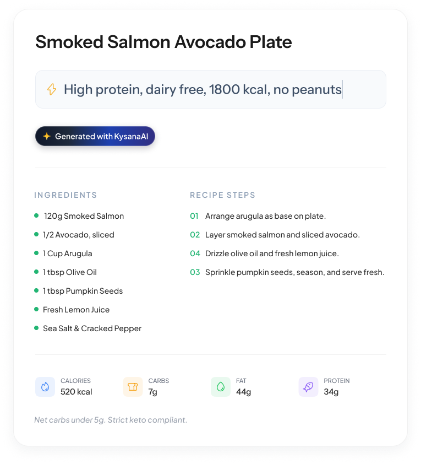This screenshot has width=421, height=464.
Task: Click the Drizzle olive oil step
Action: 271,253
